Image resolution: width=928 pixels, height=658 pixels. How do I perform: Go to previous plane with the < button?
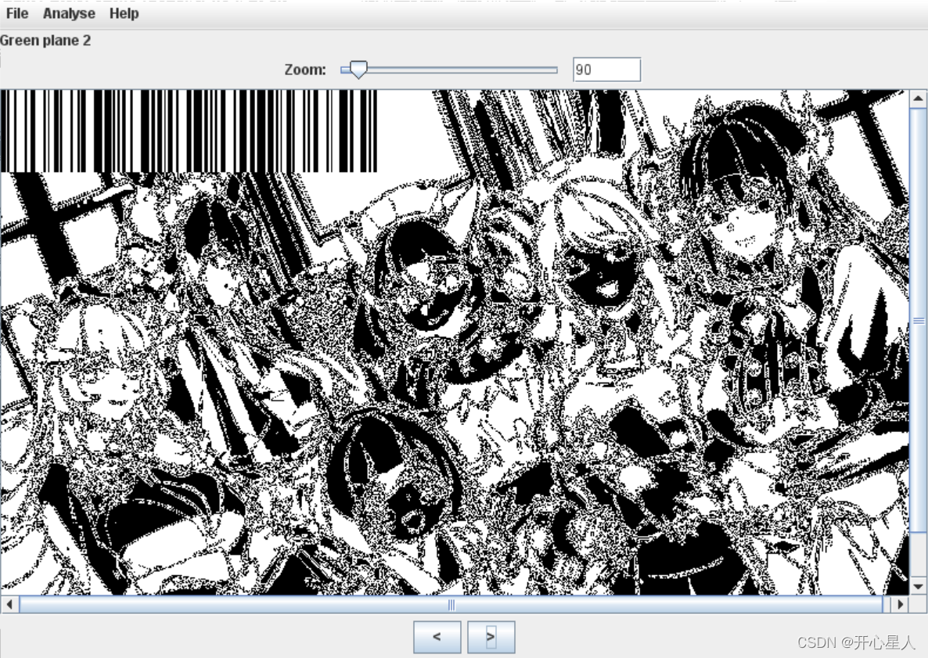[437, 637]
